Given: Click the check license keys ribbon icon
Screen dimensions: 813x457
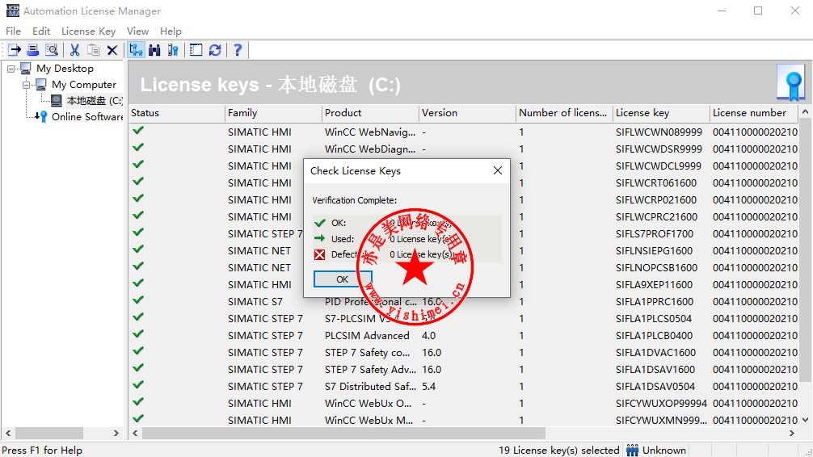Looking at the screenshot, I should click(173, 50).
